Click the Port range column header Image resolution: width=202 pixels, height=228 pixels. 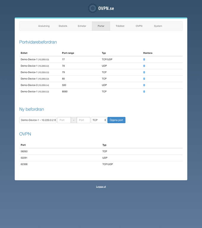(x=68, y=53)
